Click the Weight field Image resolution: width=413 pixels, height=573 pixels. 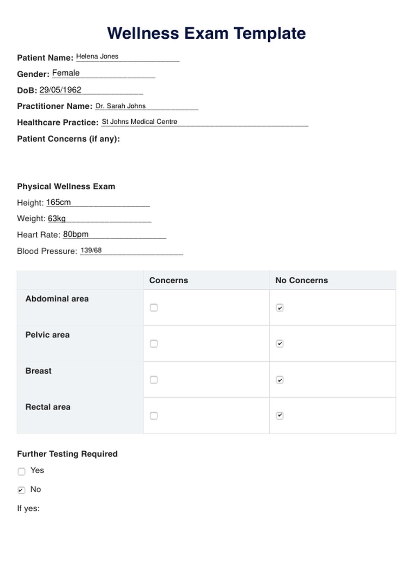coord(99,219)
